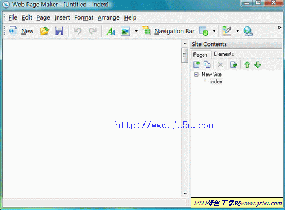Screen dimensions: 285x210
Task: Click the Navigation Bar label button
Action: pos(174,31)
